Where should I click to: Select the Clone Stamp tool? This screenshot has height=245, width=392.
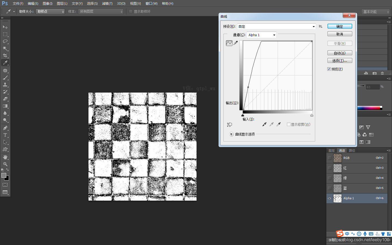(5, 85)
